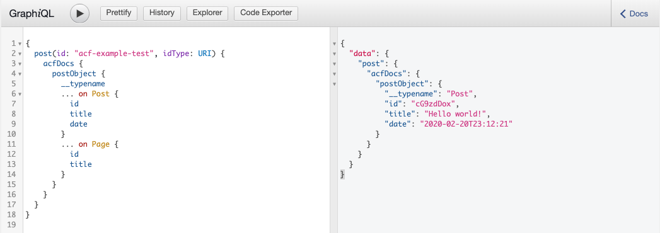Click the Page type name on line 11

click(101, 144)
